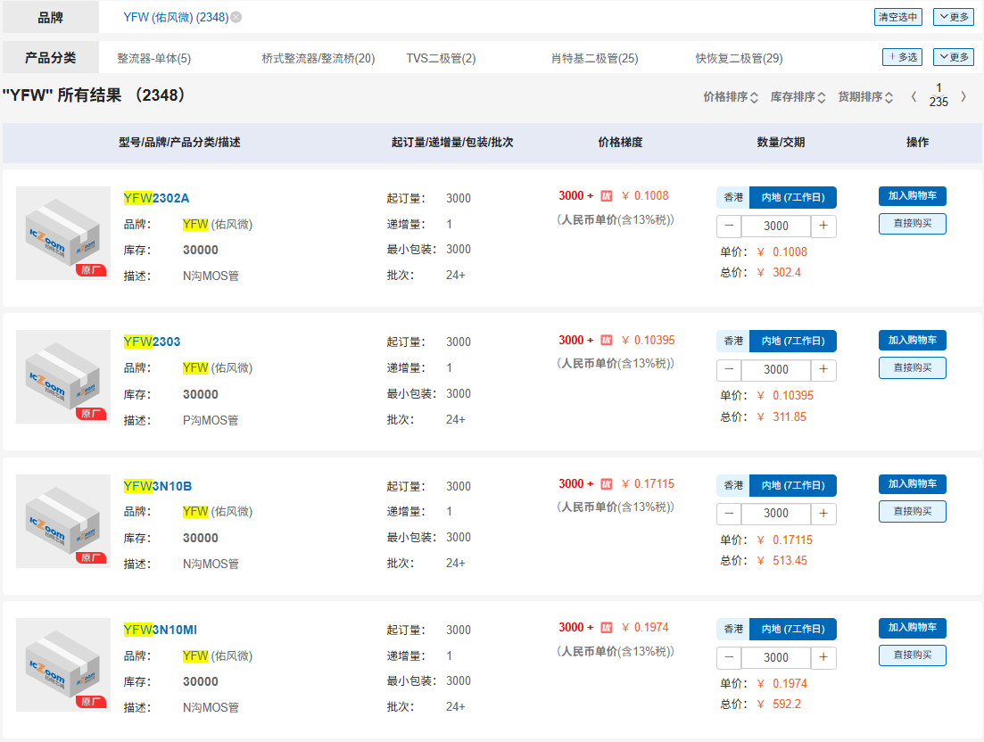Decrease quantity with minus for YFW2302A
This screenshot has height=742, width=984.
729,226
